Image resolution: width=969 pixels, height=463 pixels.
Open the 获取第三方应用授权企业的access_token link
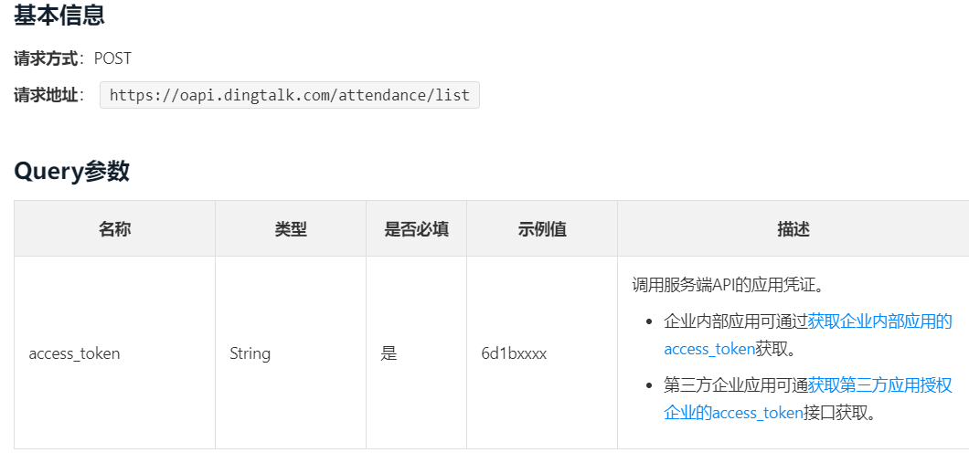(x=879, y=385)
